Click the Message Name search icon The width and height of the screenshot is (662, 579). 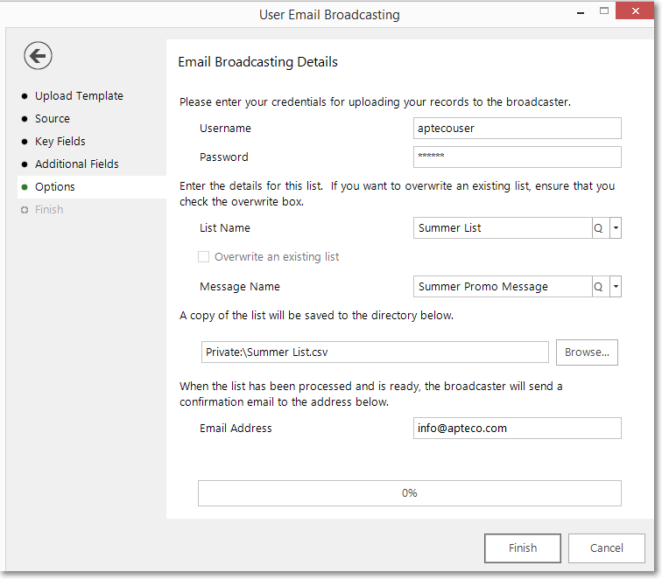(x=600, y=287)
